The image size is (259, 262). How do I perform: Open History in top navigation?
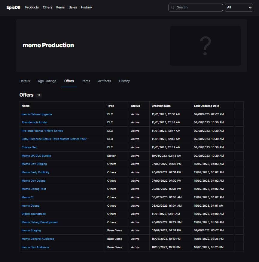(86, 7)
